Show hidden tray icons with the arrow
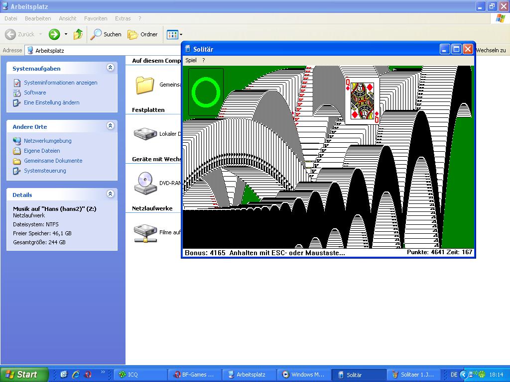This screenshot has width=510, height=382. [464, 375]
